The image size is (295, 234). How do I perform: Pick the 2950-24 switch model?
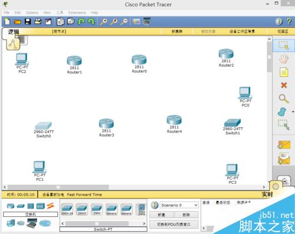[67, 209]
